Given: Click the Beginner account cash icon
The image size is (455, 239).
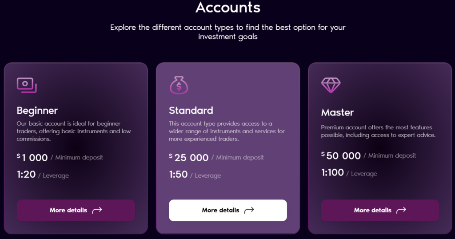Looking at the screenshot, I should pos(26,85).
